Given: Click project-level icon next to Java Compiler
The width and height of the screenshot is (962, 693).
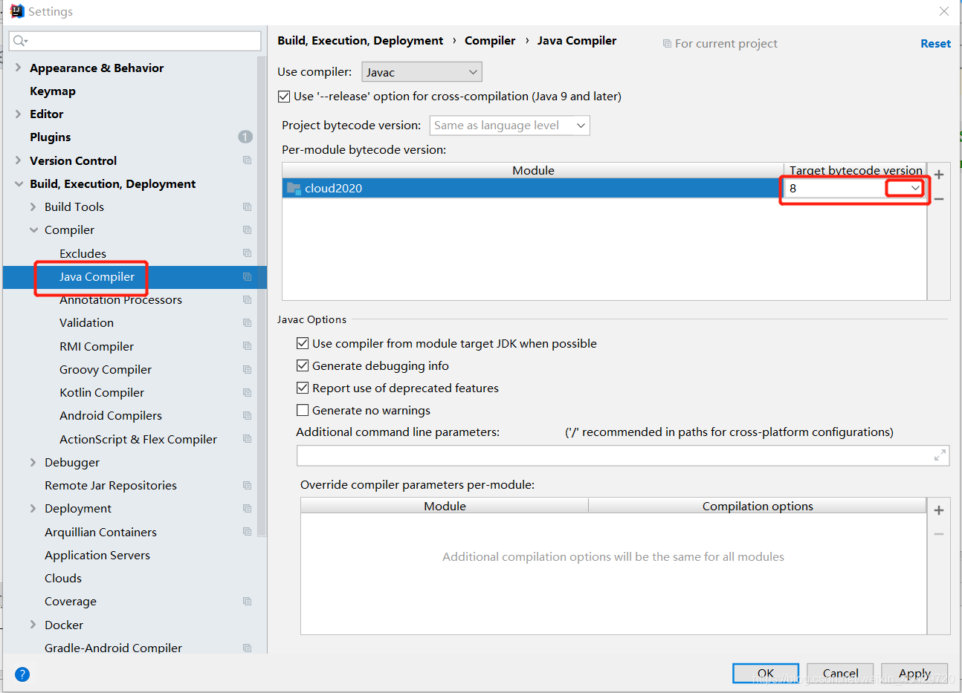Looking at the screenshot, I should tap(247, 277).
